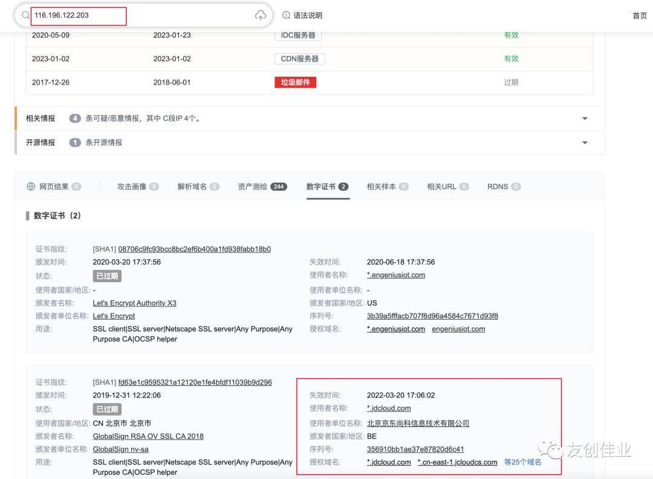Open 北京京东尚科信息技术有限公司 organization link

418,423
